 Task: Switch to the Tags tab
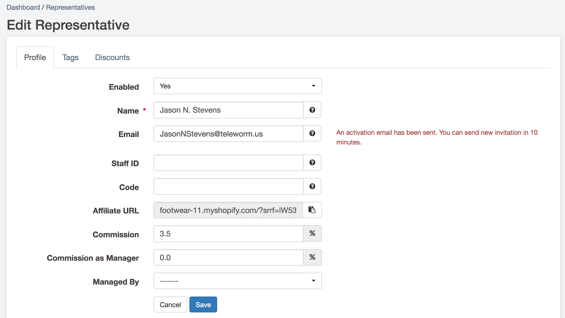coord(70,57)
